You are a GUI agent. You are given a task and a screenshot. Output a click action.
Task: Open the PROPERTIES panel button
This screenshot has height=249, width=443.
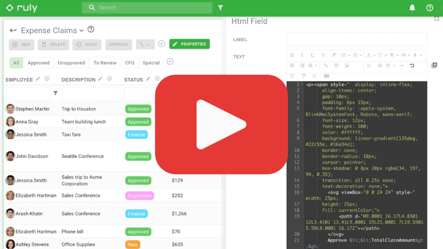[x=190, y=44]
